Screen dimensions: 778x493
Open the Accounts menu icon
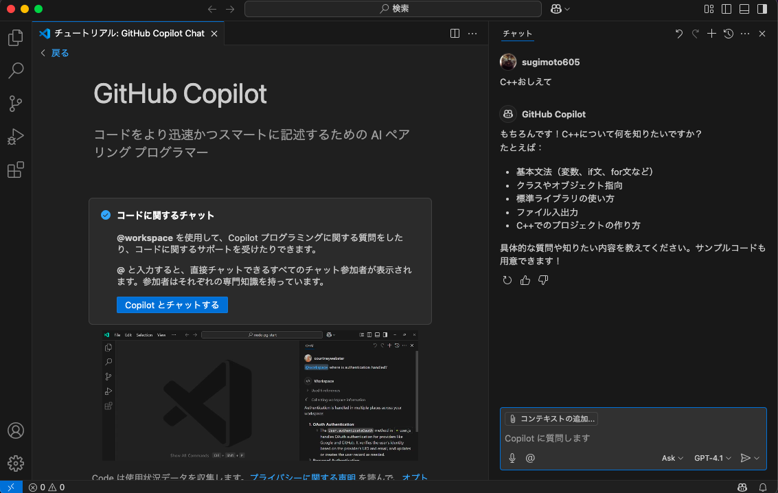[x=15, y=431]
